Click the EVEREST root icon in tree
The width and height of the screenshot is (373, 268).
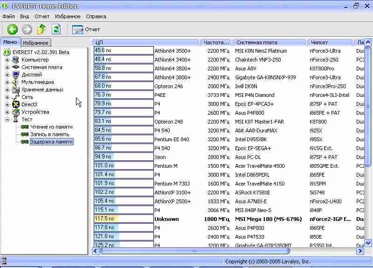[7, 52]
